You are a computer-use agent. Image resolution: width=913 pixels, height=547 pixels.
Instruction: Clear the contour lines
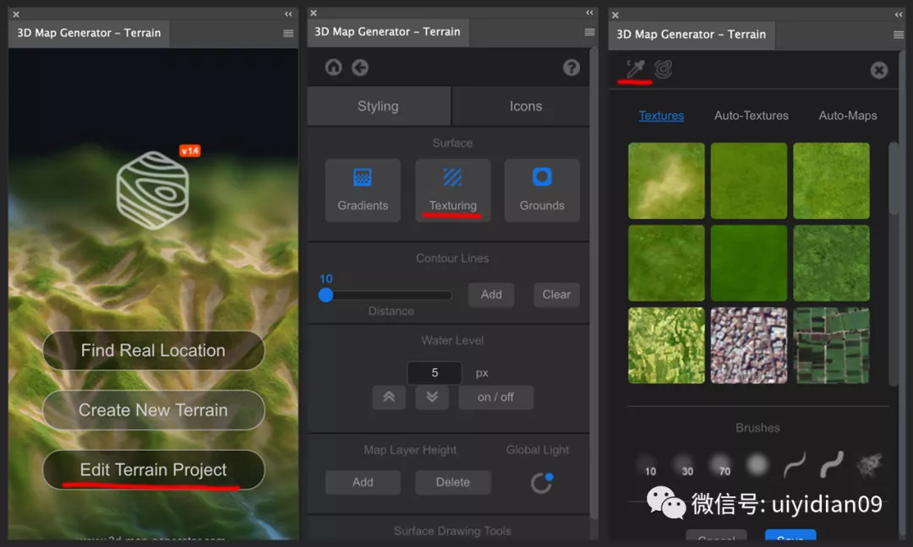coord(556,295)
